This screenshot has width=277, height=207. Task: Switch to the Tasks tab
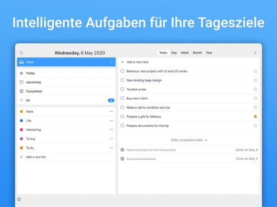coord(163,52)
